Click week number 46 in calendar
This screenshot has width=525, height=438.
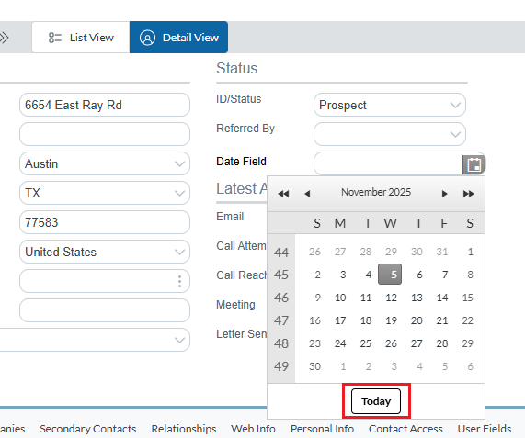click(281, 298)
